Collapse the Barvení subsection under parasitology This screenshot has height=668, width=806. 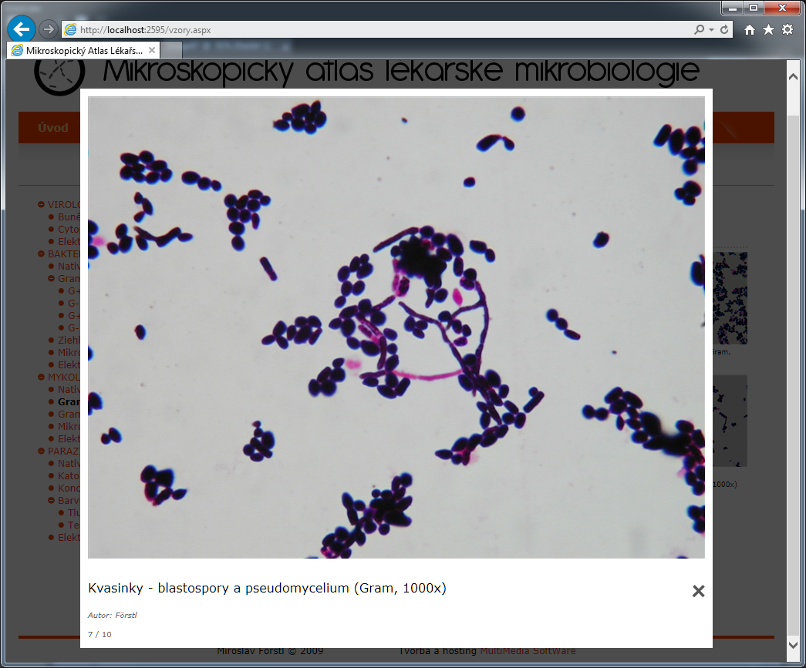click(x=51, y=500)
